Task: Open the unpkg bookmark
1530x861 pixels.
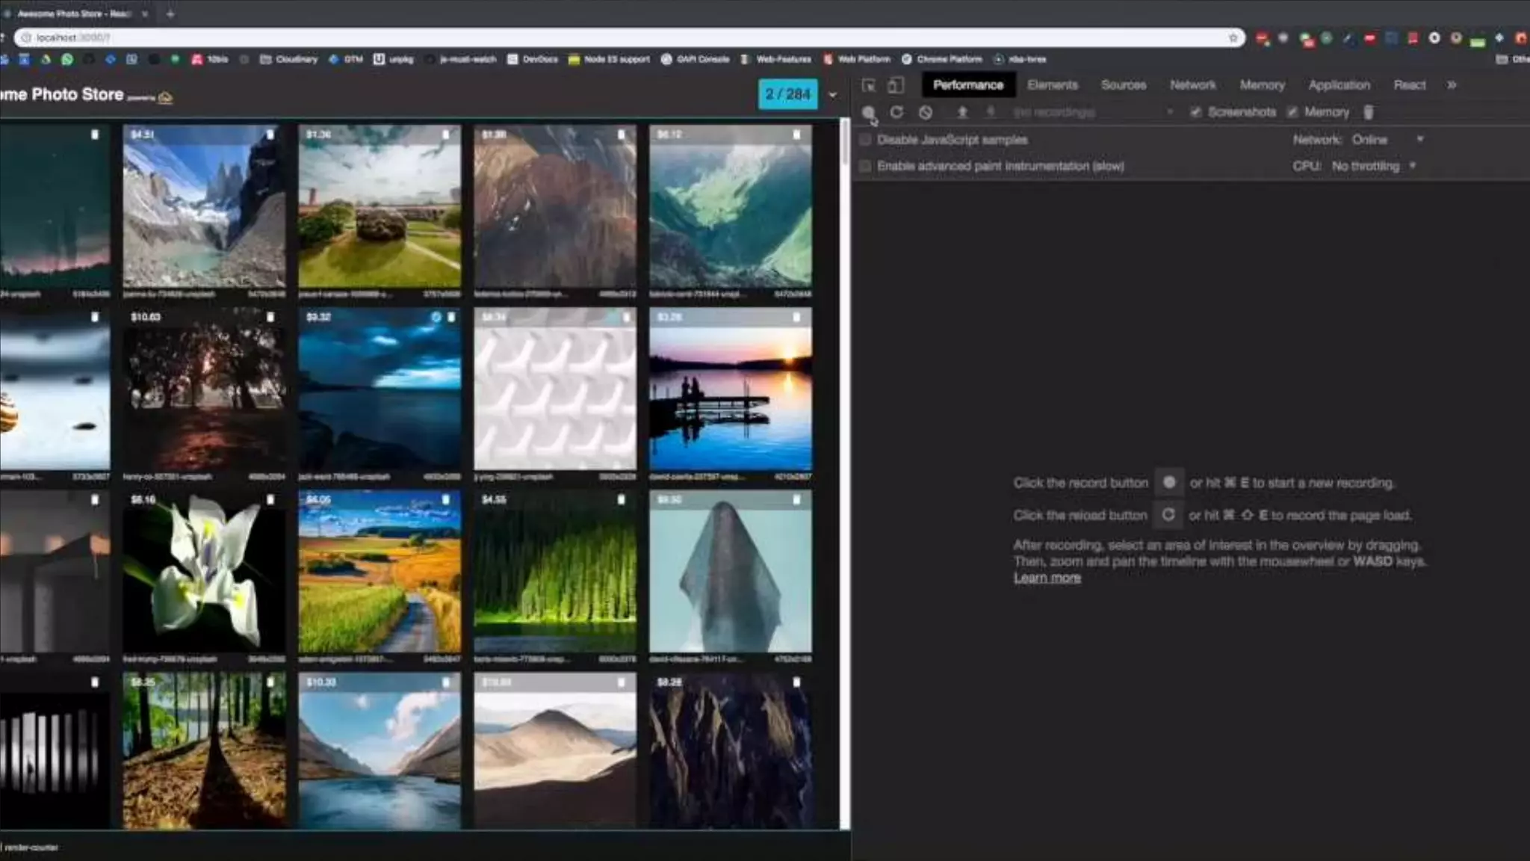Action: tap(394, 59)
